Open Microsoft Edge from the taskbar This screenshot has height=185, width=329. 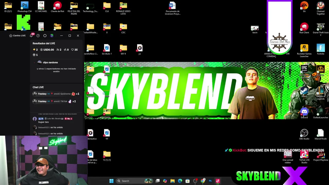180,181
